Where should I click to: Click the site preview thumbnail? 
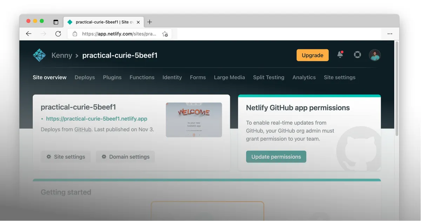click(194, 119)
